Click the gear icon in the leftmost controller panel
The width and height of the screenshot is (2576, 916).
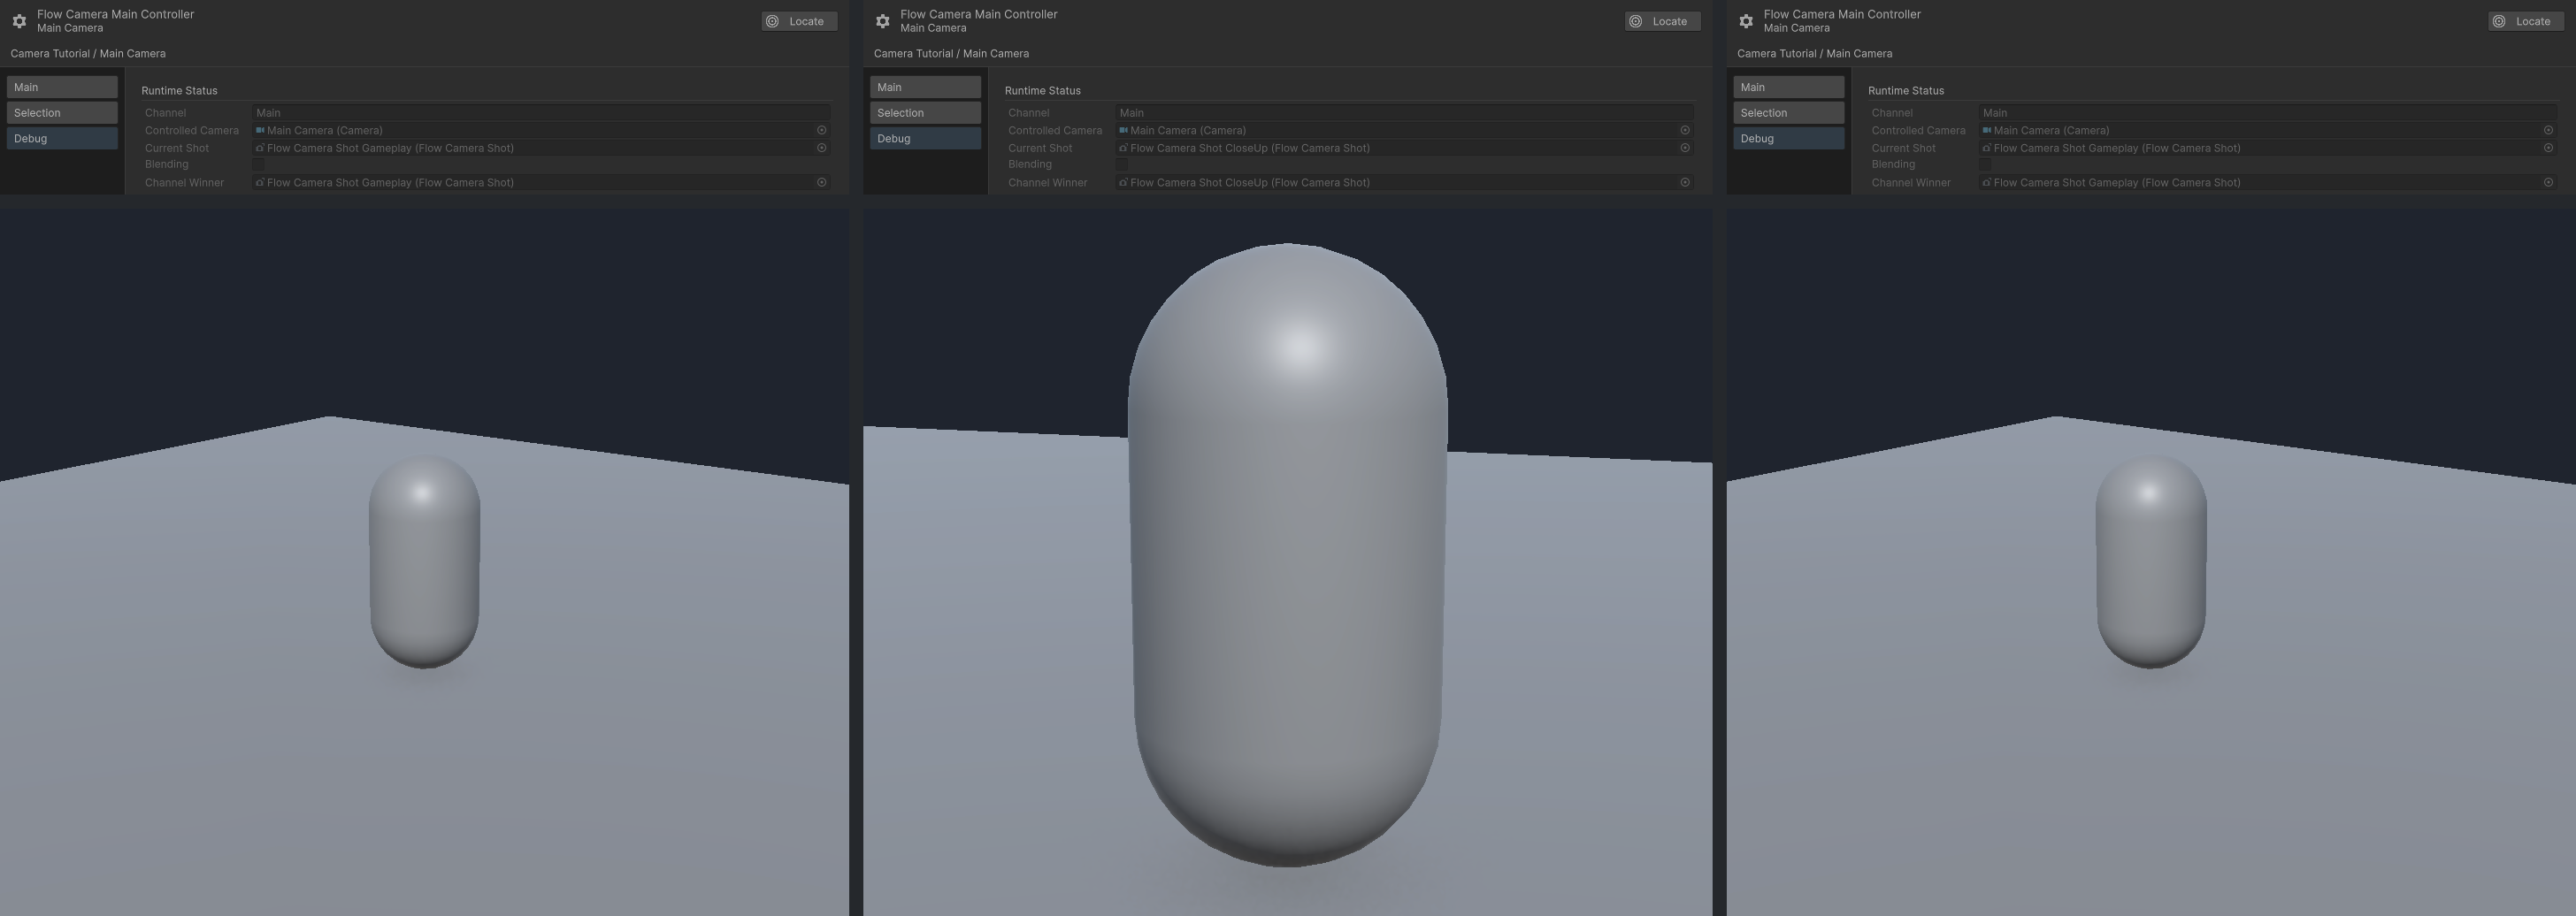pos(19,21)
